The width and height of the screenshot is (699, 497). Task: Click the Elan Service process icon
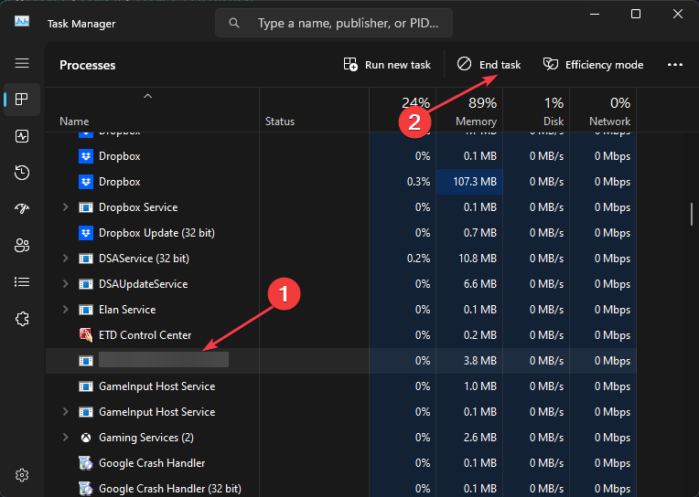click(86, 310)
